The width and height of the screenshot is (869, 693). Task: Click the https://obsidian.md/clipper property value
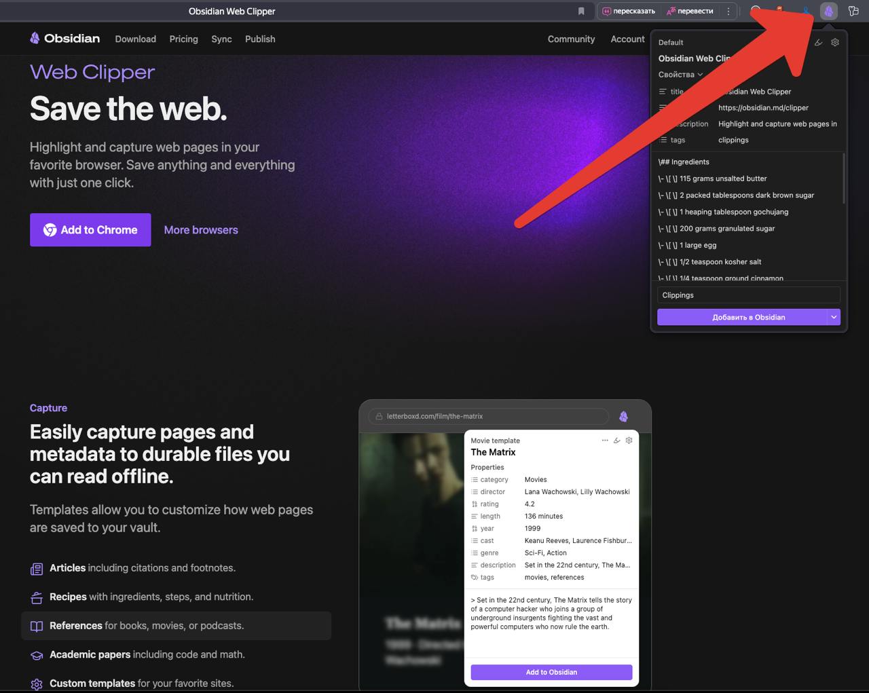pos(763,108)
